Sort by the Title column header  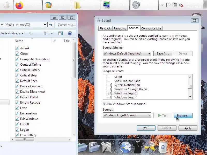(66, 41)
